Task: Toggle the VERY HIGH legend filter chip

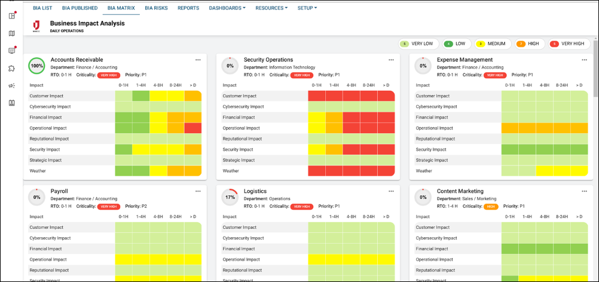Action: coord(568,44)
